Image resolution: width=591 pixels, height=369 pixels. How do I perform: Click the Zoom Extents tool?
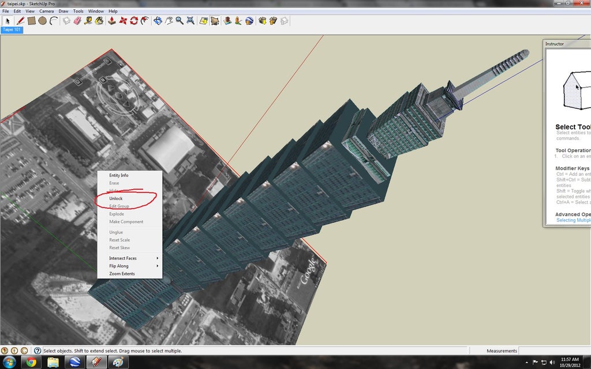(190, 21)
